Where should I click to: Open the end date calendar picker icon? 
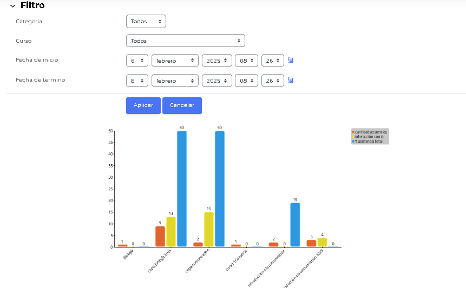pos(291,80)
